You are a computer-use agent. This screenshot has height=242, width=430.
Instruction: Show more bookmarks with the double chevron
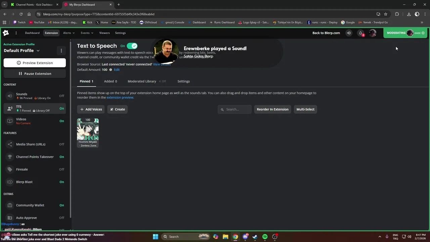(422, 23)
